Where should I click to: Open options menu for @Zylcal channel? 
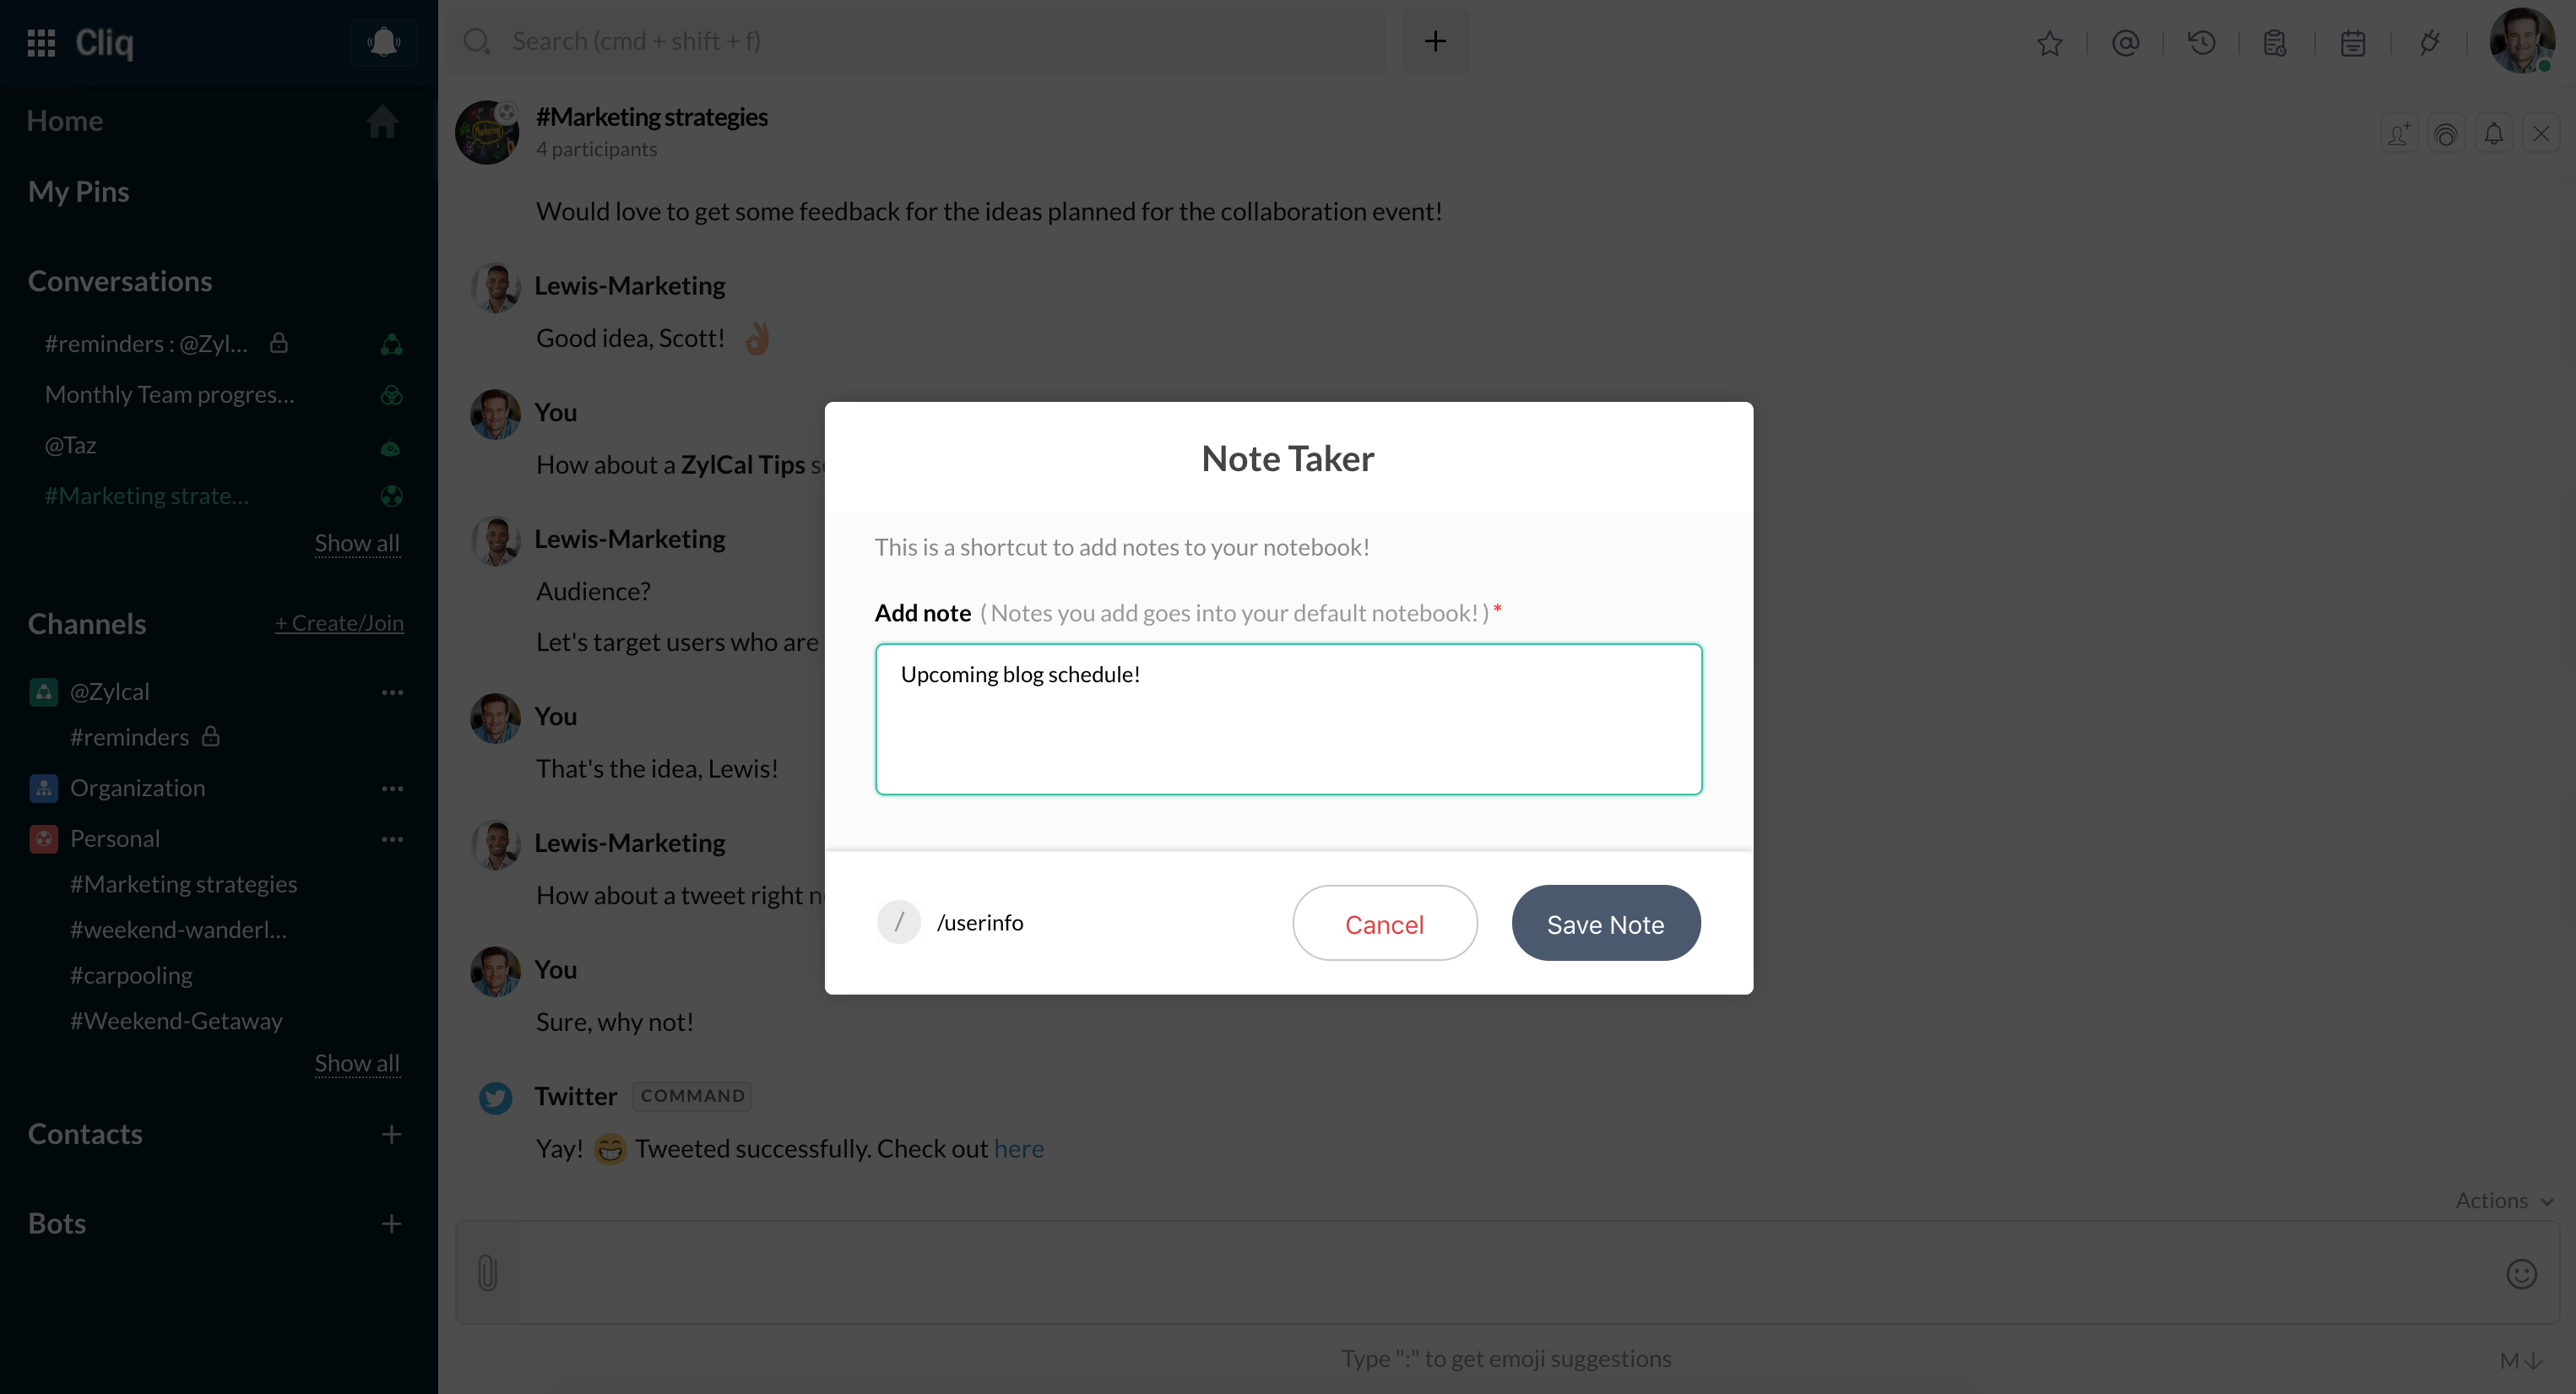[392, 692]
